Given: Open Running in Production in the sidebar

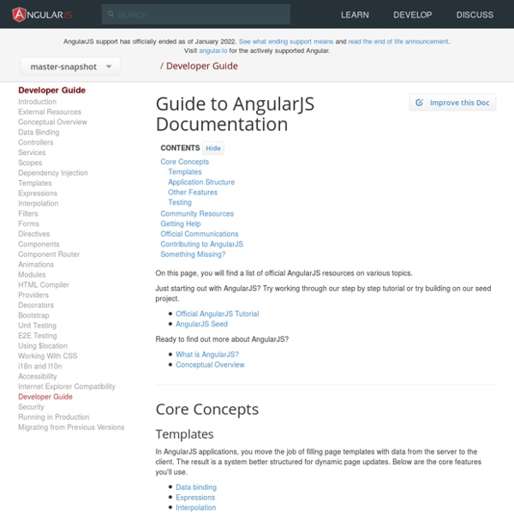Looking at the screenshot, I should click(54, 416).
